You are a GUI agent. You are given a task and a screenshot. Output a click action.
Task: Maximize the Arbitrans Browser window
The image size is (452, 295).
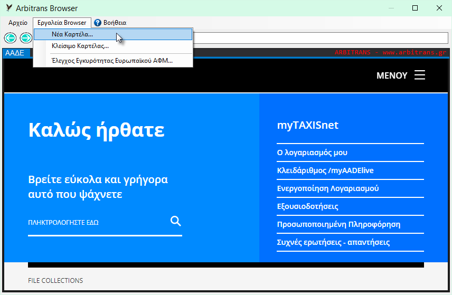[415, 8]
